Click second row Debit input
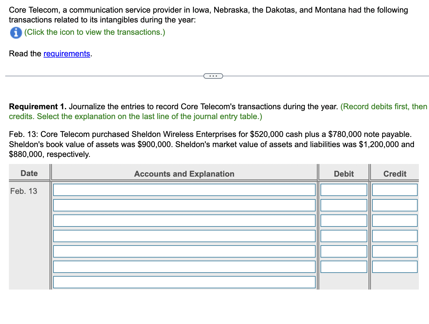 pos(344,205)
